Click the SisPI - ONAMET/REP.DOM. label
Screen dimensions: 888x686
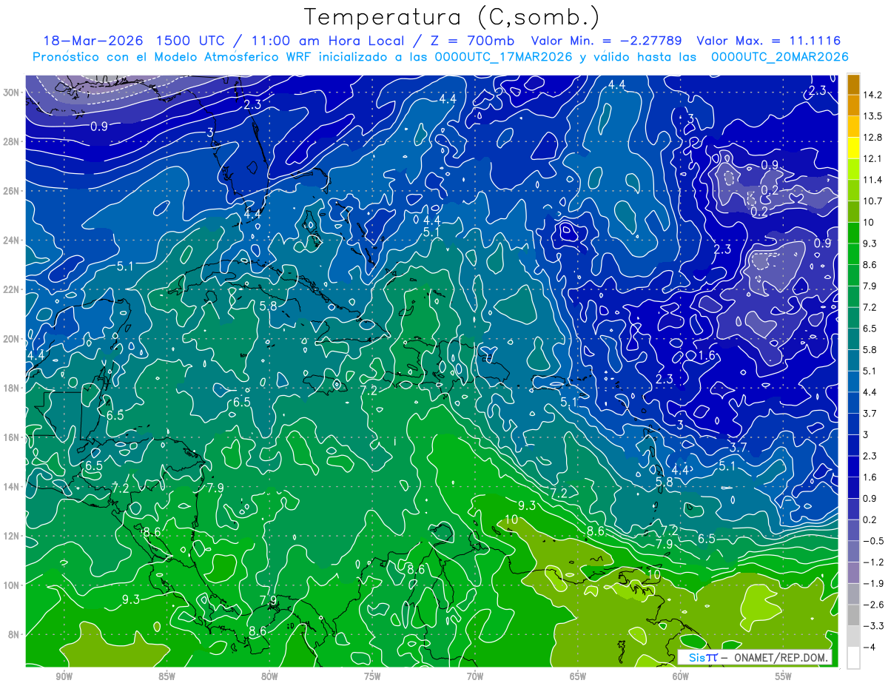(x=755, y=658)
